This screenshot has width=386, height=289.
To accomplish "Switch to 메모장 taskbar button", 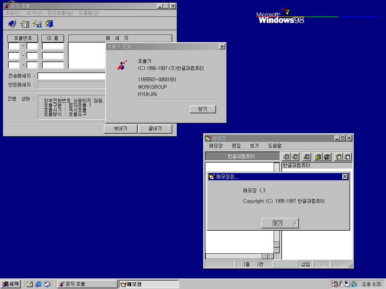I will pyautogui.click(x=149, y=284).
